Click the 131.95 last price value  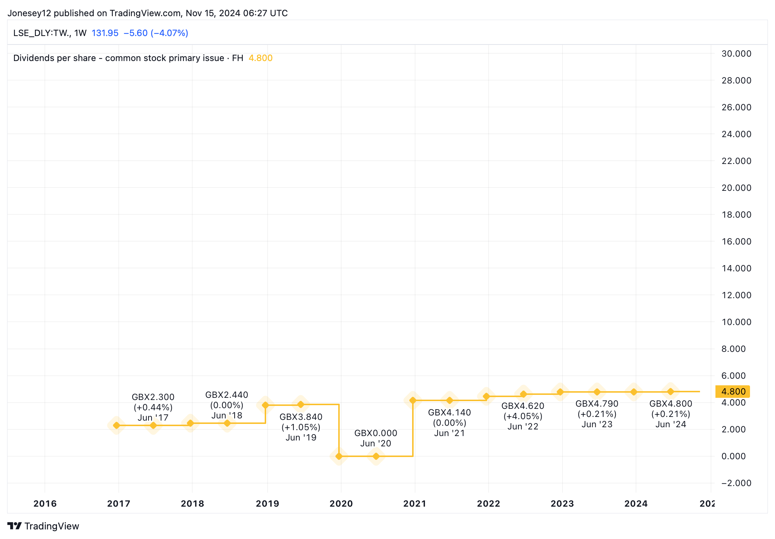[105, 33]
